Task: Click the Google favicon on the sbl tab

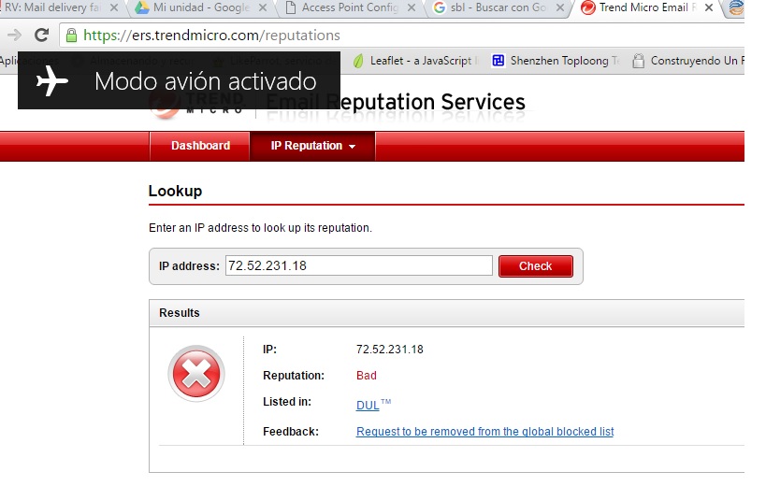Action: pos(440,7)
